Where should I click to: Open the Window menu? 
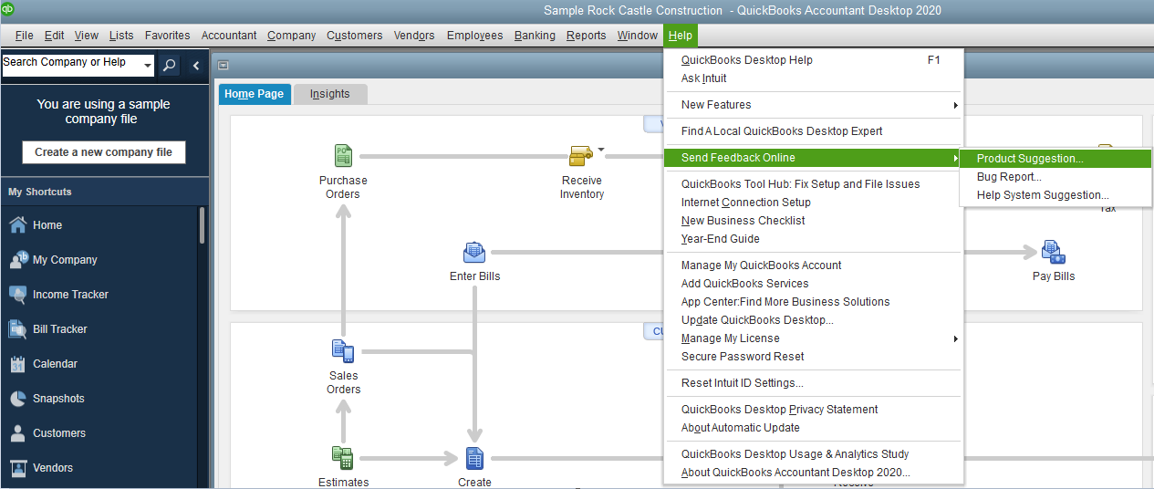pyautogui.click(x=637, y=36)
